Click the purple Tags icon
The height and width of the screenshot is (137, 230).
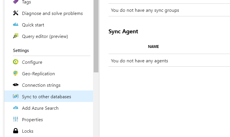coord(16,2)
